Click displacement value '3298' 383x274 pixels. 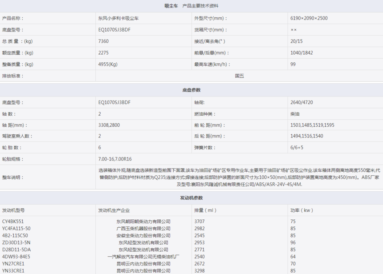tap(200, 271)
